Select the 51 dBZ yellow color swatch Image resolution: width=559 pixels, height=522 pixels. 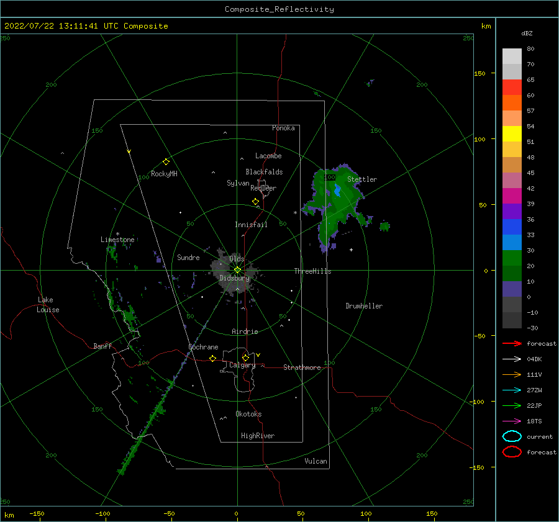point(512,133)
